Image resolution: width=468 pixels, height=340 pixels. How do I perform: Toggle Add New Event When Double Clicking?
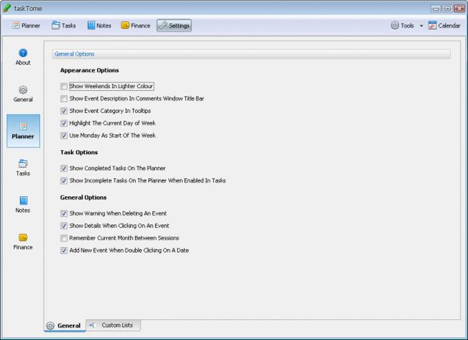coord(64,250)
